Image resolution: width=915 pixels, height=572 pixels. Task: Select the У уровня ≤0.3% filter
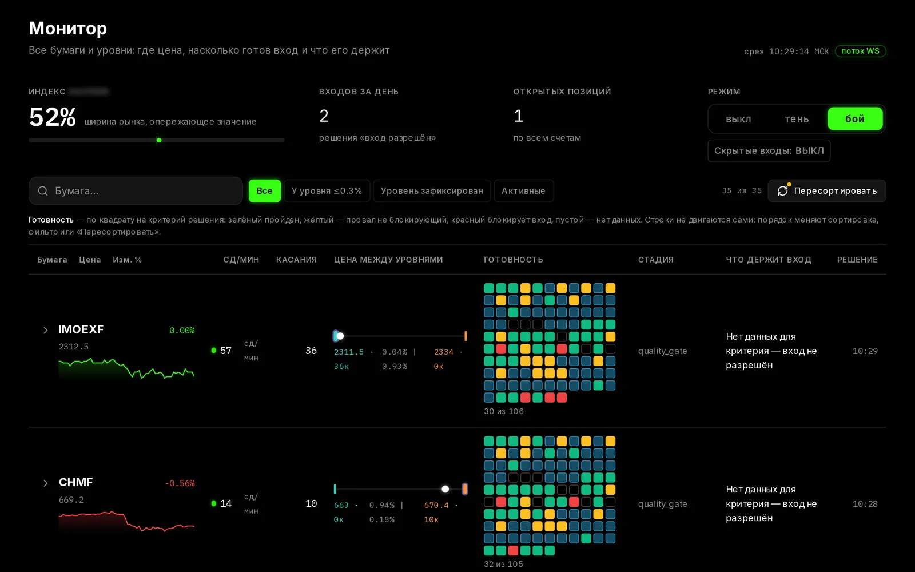point(327,191)
